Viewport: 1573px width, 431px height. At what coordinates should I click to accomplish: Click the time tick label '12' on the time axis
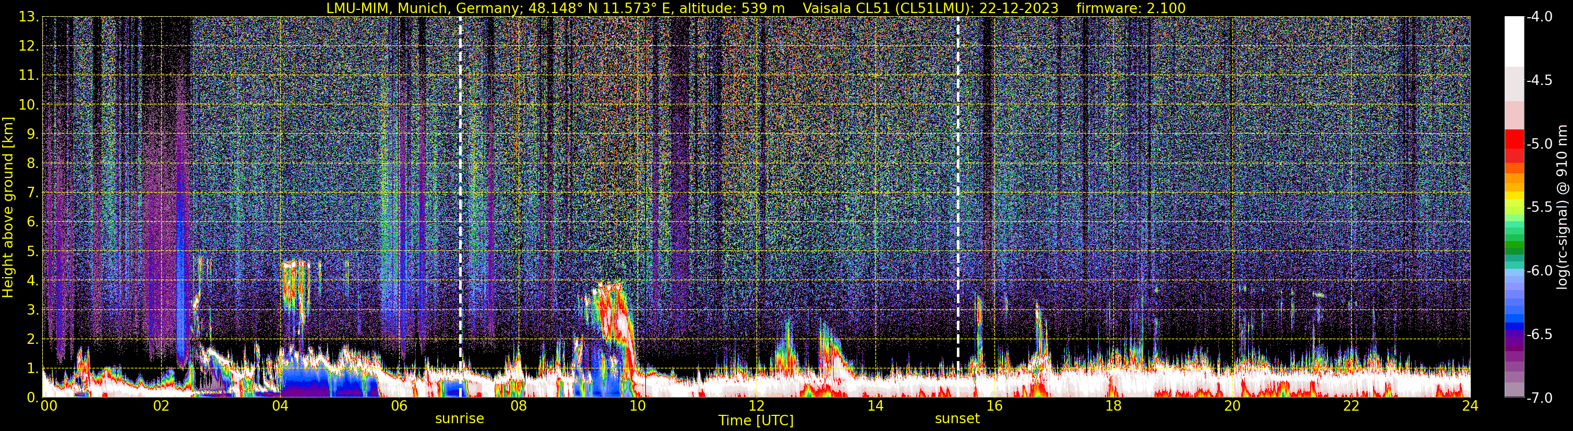(756, 406)
